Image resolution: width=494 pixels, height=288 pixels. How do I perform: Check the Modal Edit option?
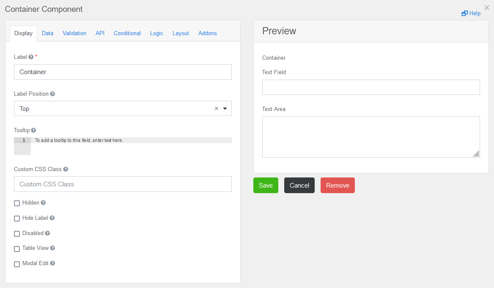(17, 264)
